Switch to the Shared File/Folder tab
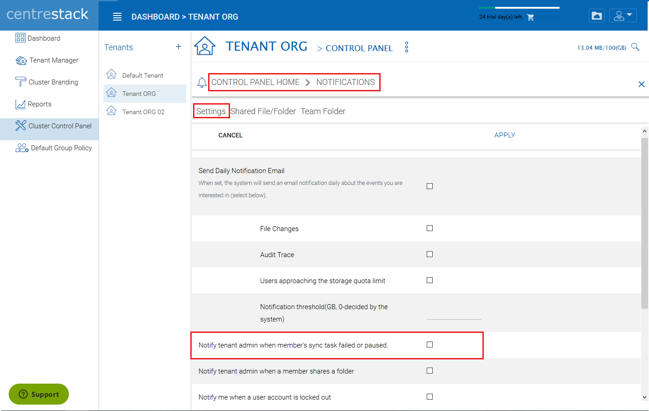Screen dimensions: 649x411 click(x=263, y=111)
